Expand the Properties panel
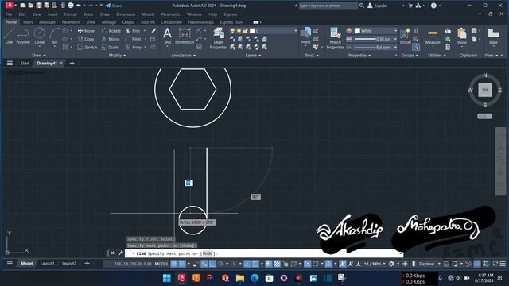The height and width of the screenshot is (286, 509). pyautogui.click(x=359, y=56)
